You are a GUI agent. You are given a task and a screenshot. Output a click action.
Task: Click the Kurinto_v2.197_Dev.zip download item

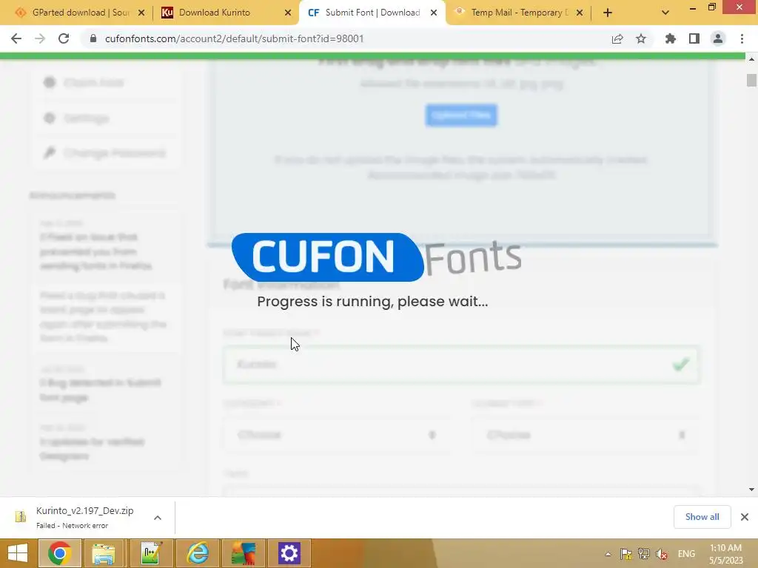pos(84,517)
